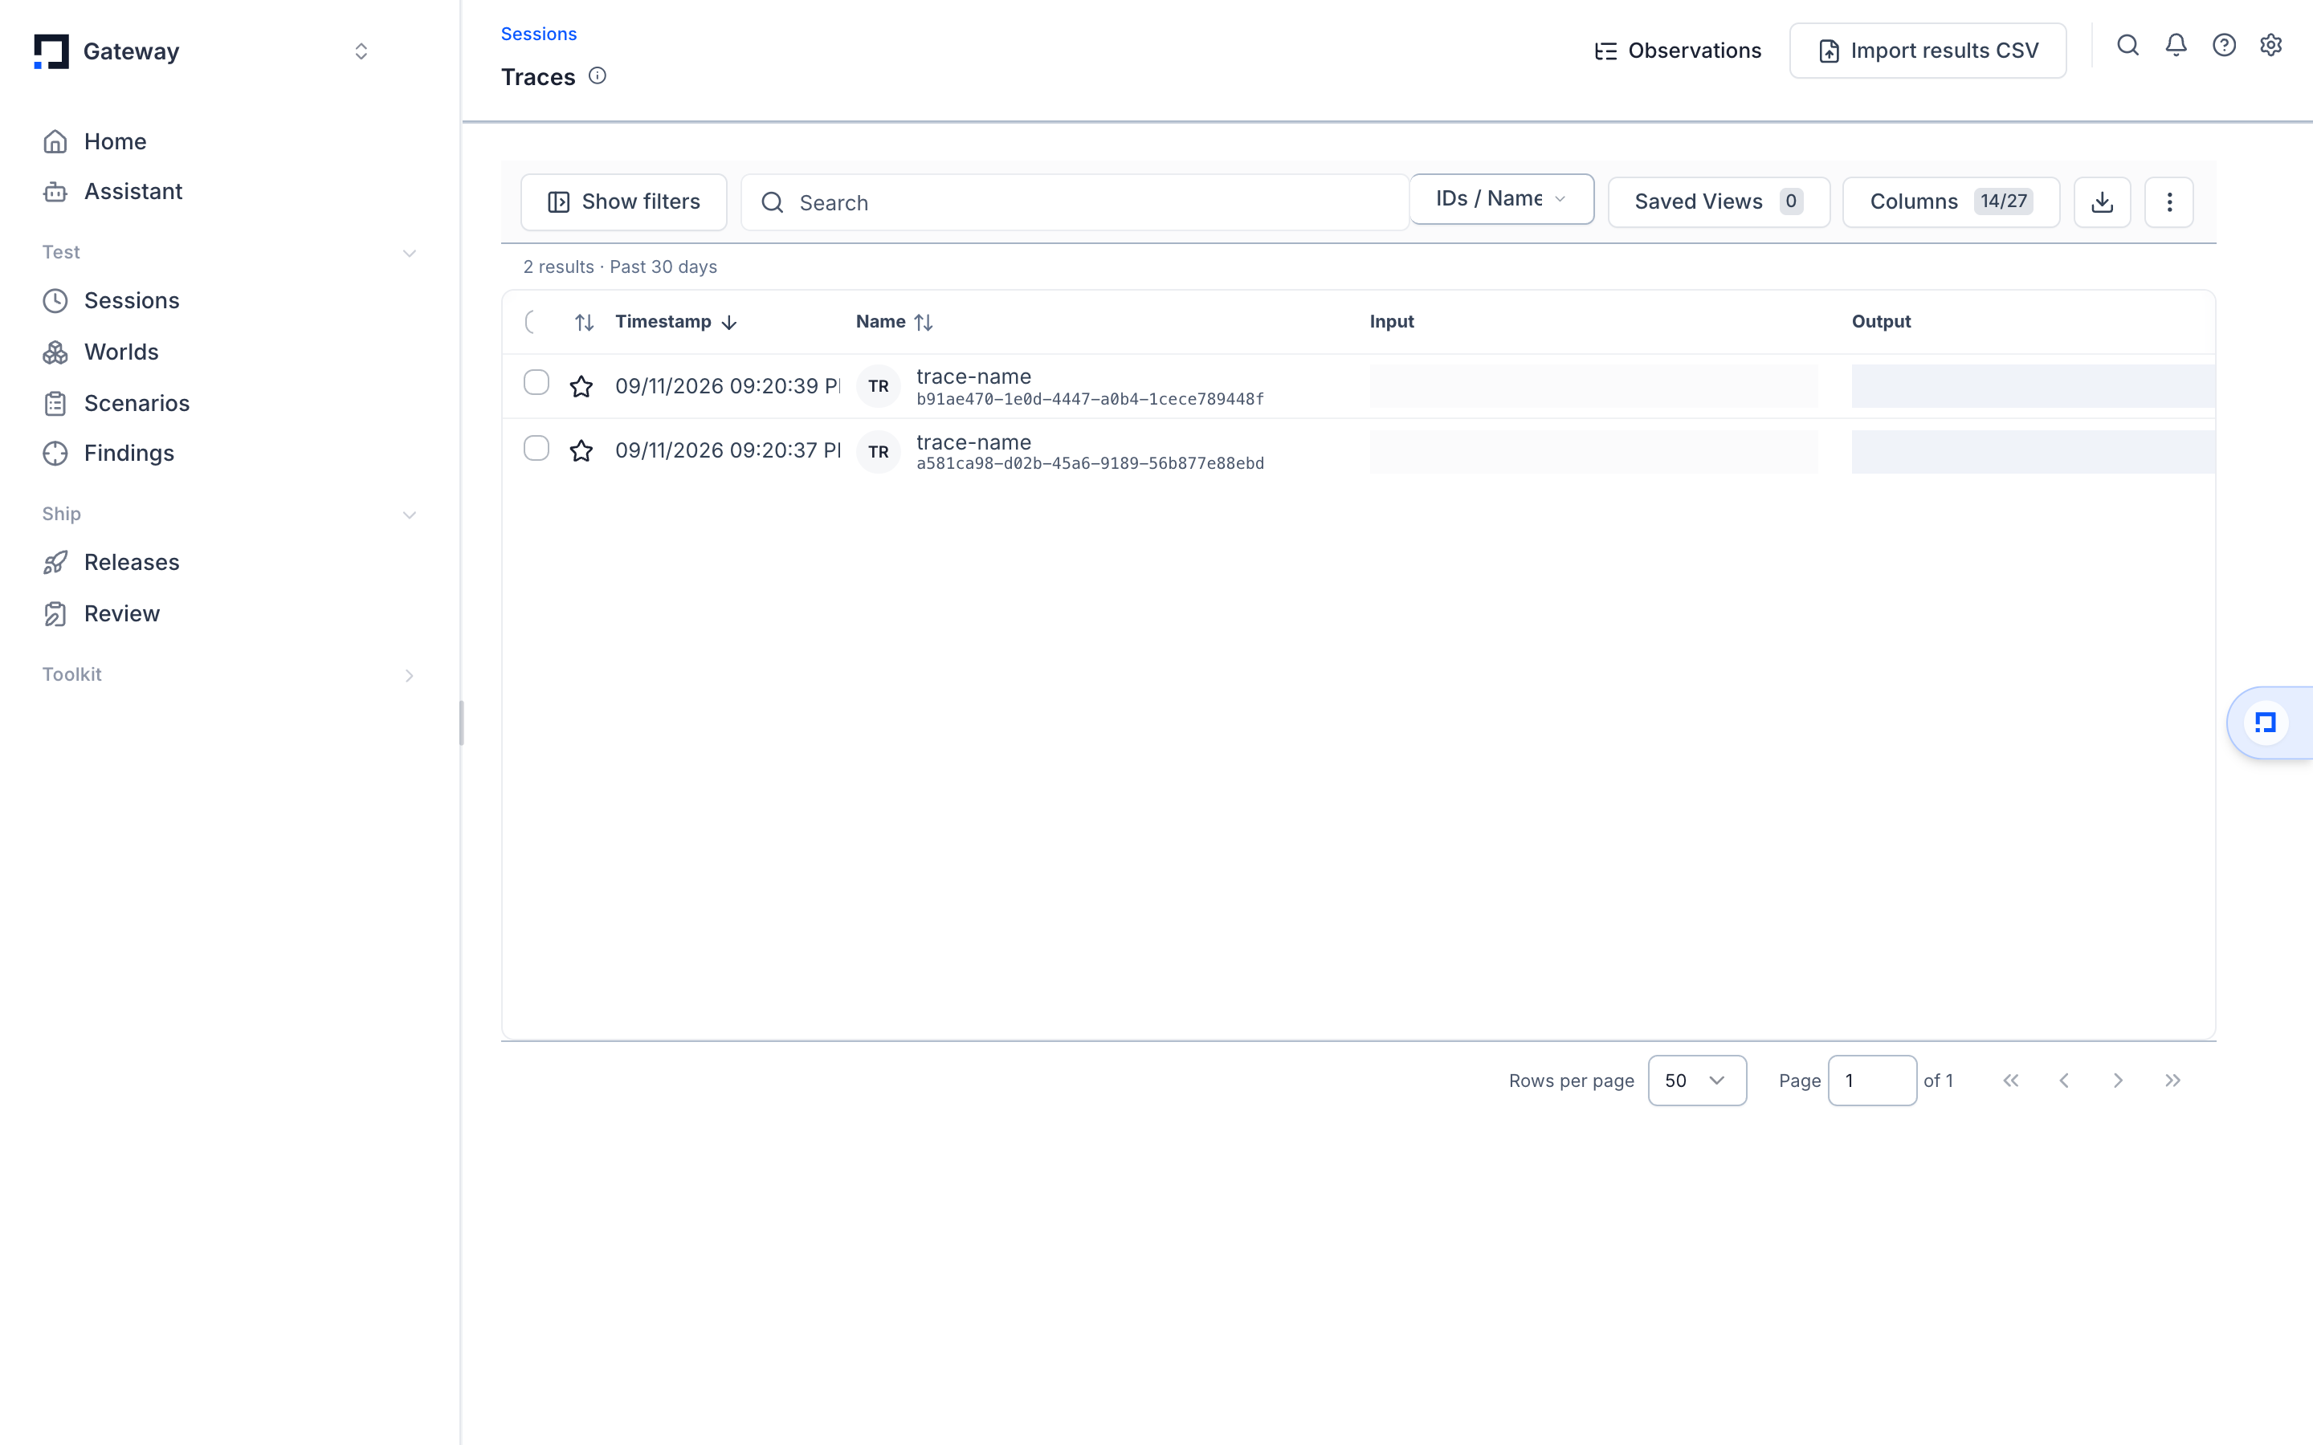Select checkbox for trace a581ca98

tap(536, 448)
